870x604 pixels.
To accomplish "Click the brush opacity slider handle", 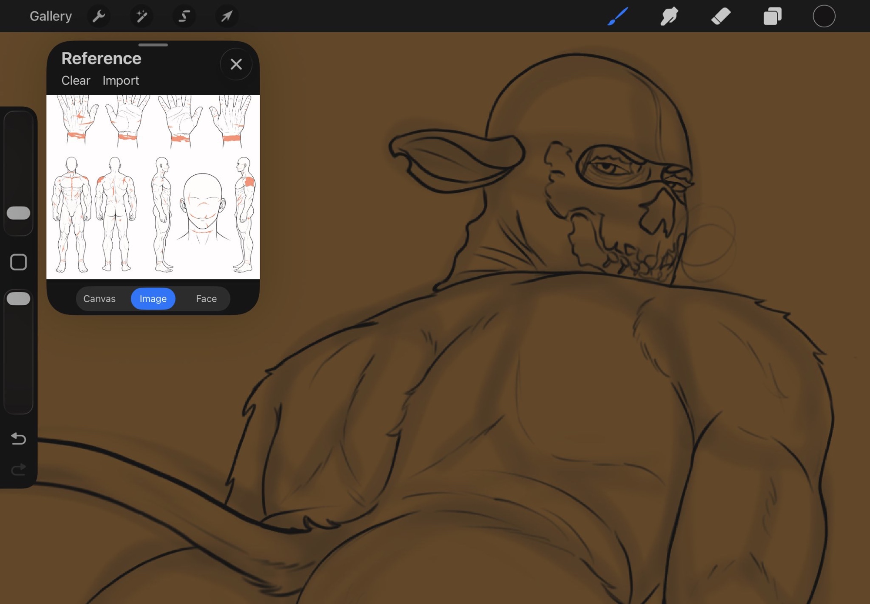I will tap(18, 299).
